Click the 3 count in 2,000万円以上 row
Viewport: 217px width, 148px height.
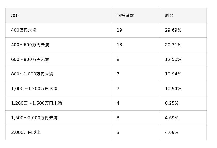[x=118, y=133]
